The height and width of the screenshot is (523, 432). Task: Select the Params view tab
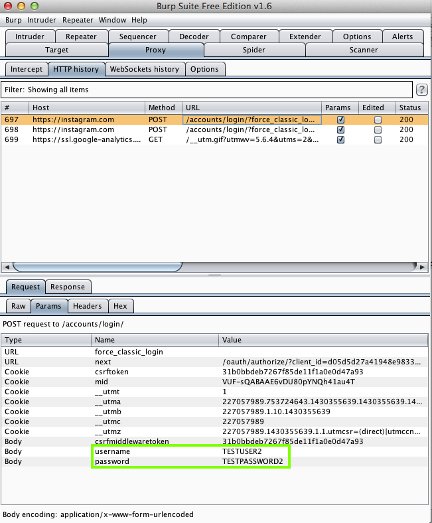(49, 306)
